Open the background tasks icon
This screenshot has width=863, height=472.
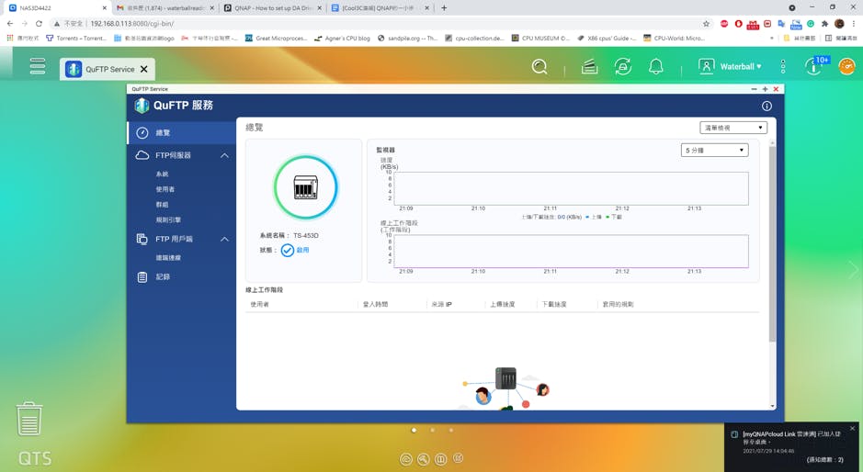589,67
